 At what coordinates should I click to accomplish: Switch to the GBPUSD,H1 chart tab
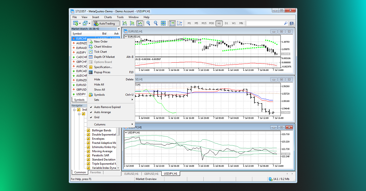click(151, 174)
